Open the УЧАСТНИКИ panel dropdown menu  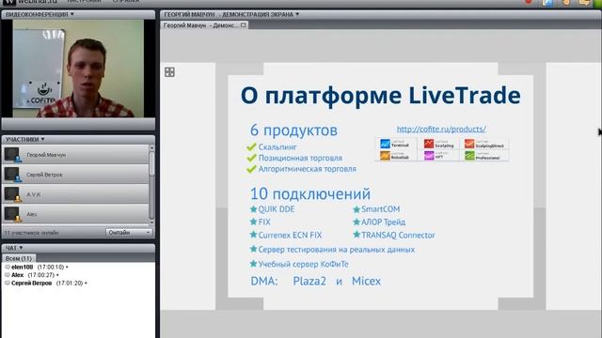point(42,139)
